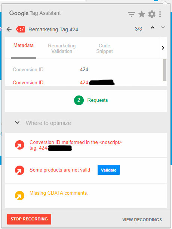Go back using the left arrow
This screenshot has height=229, width=172.
pos(9,29)
